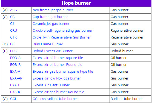The height and width of the screenshot is (103, 152).
Task: Open Hybrid Excess Air Burner link
Action: [x=52, y=51]
